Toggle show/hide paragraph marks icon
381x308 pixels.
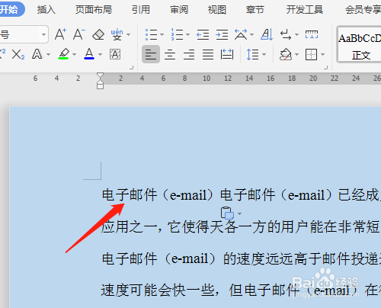286,34
